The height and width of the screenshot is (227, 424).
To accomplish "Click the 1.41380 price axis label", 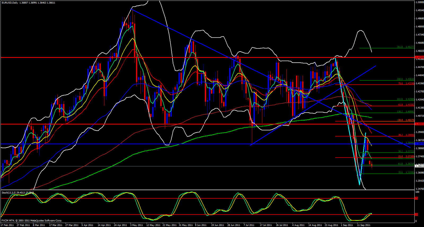I will click(420, 108).
